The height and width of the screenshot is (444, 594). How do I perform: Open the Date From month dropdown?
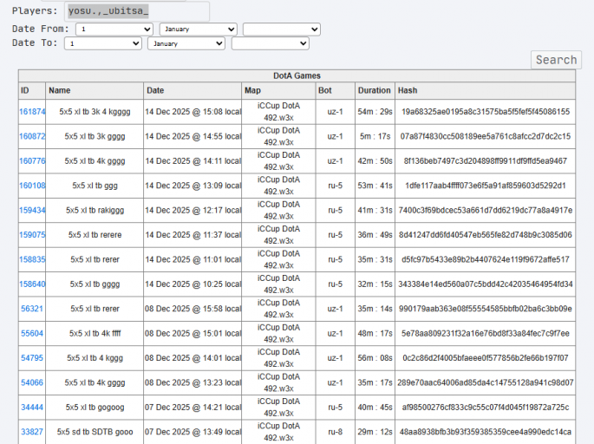(199, 29)
